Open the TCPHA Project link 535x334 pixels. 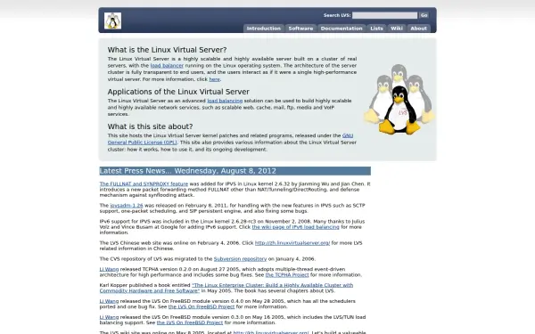tap(287, 274)
